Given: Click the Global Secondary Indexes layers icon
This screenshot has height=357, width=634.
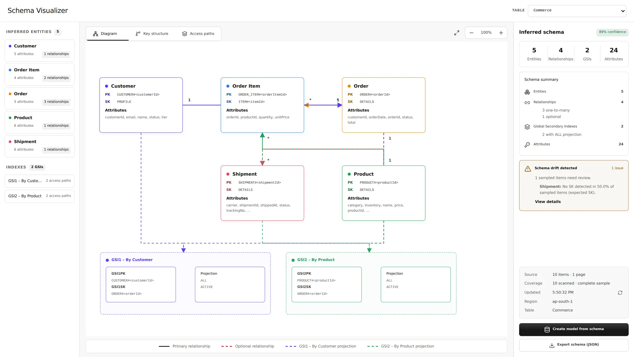Looking at the screenshot, I should 527,127.
